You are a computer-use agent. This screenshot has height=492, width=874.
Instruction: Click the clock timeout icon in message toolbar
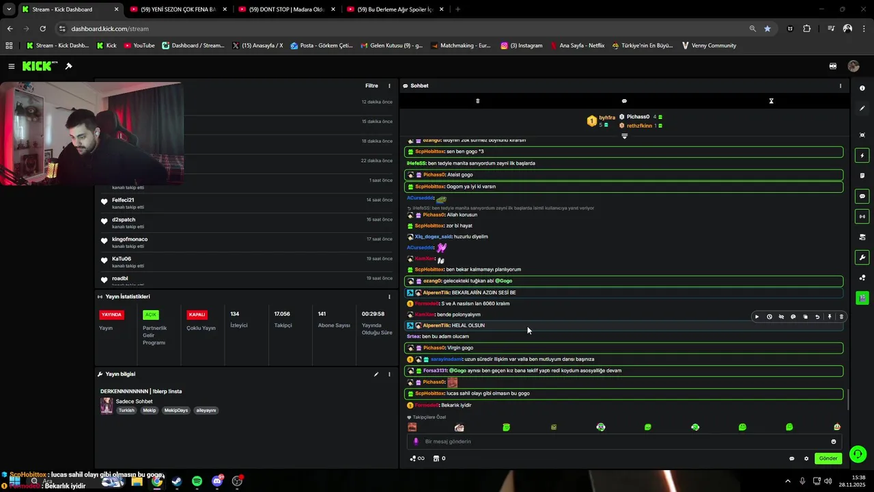(x=769, y=317)
